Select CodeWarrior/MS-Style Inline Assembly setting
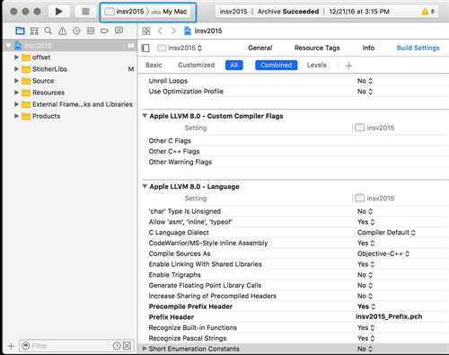 pyautogui.click(x=208, y=243)
